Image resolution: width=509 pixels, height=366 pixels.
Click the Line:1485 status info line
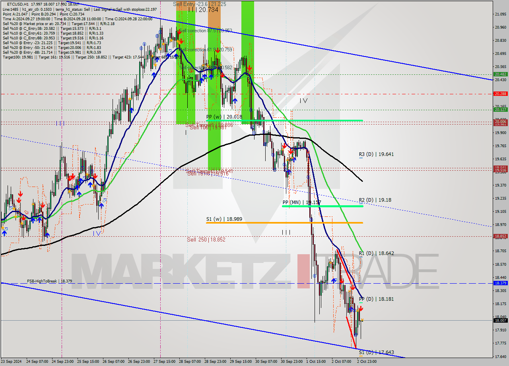pos(80,9)
